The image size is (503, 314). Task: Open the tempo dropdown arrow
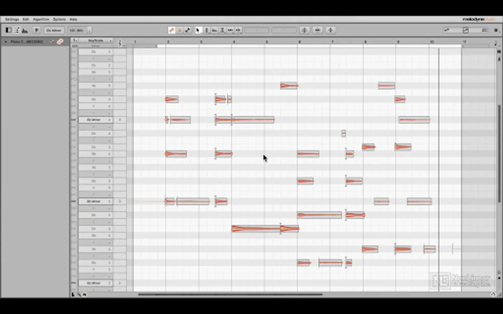[x=89, y=30]
